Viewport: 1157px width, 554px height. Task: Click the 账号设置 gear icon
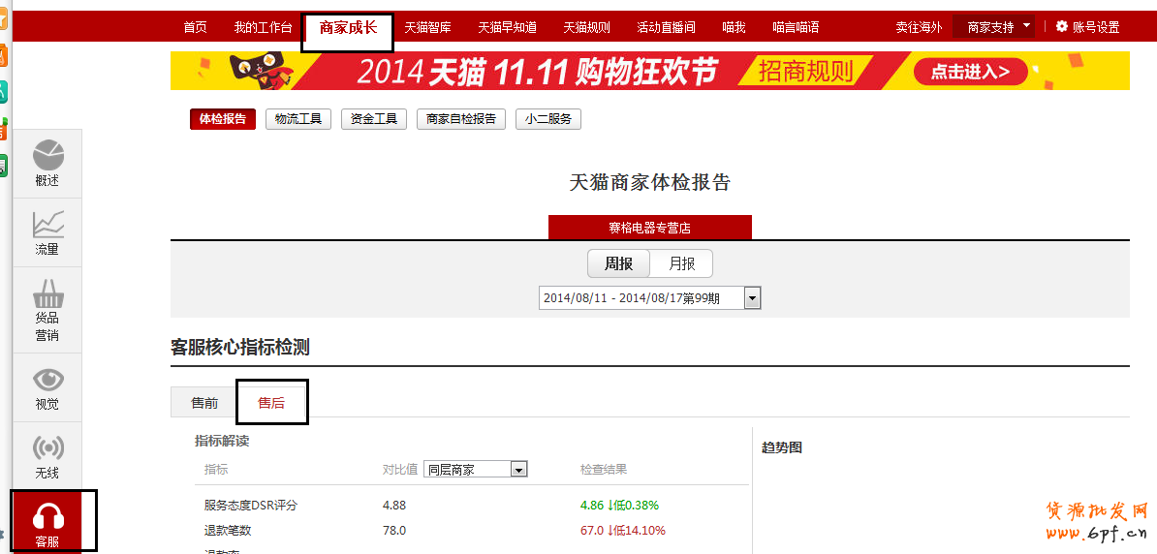pos(1062,27)
